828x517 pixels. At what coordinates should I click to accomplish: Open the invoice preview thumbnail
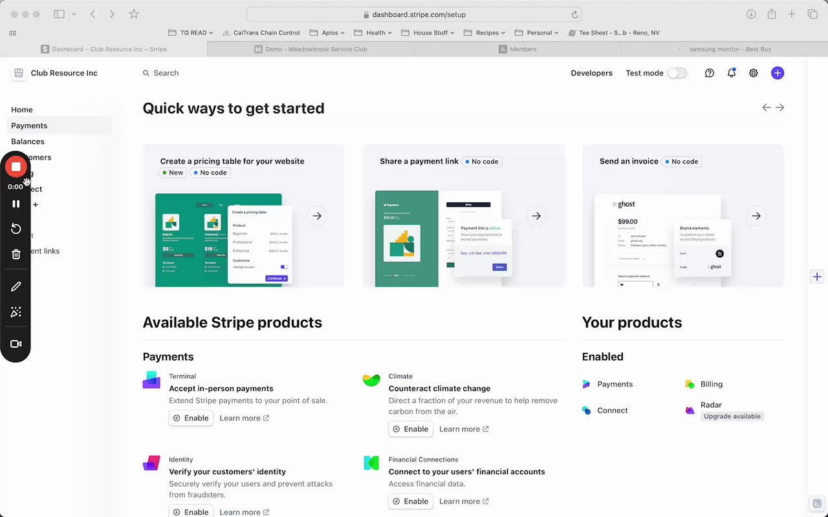[x=663, y=240]
